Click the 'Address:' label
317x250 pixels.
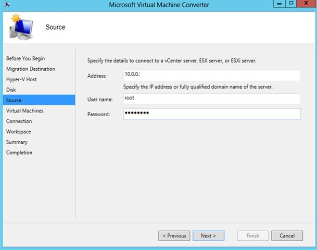[x=97, y=76]
